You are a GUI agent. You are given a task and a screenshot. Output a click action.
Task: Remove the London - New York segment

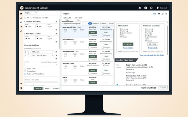56,22
